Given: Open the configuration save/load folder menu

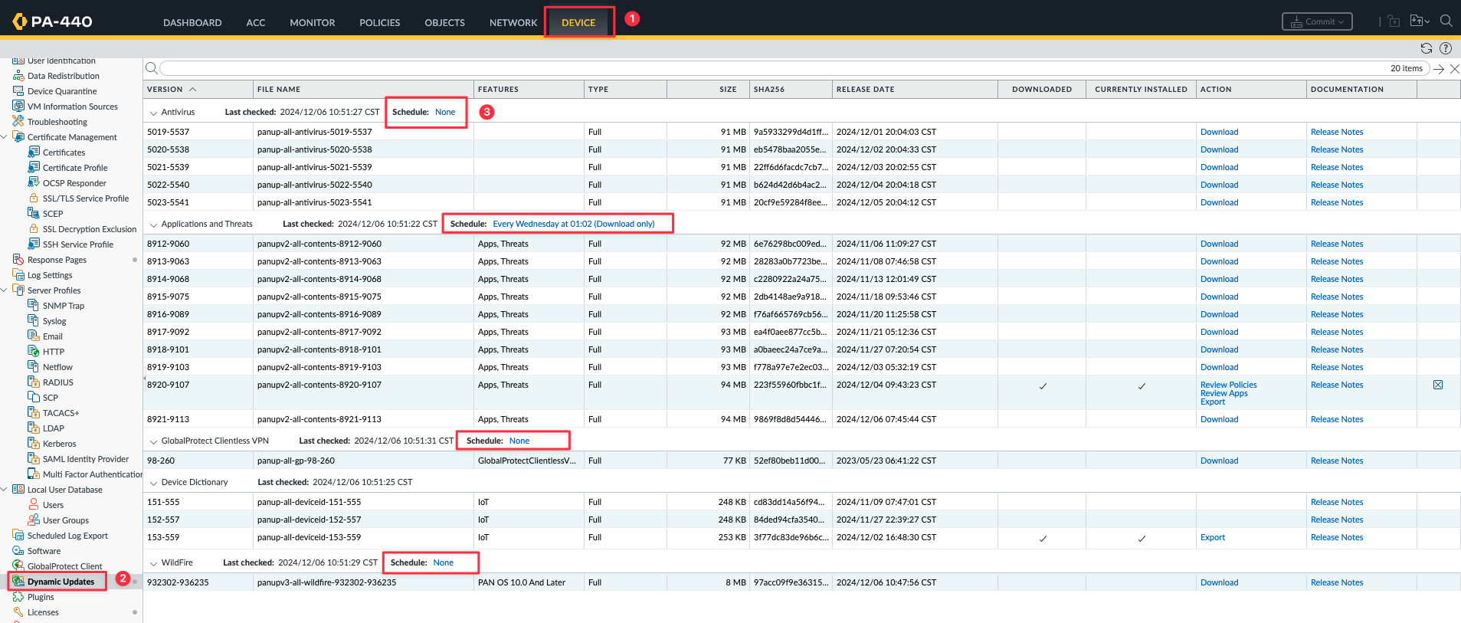Looking at the screenshot, I should tap(1420, 21).
